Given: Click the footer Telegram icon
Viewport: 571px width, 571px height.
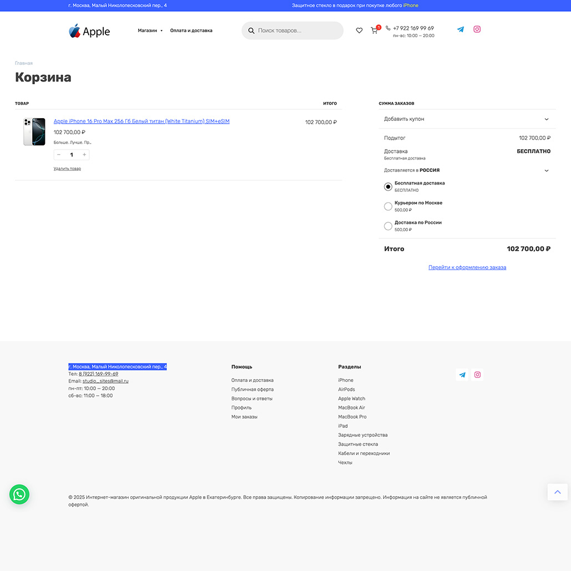Looking at the screenshot, I should (462, 375).
